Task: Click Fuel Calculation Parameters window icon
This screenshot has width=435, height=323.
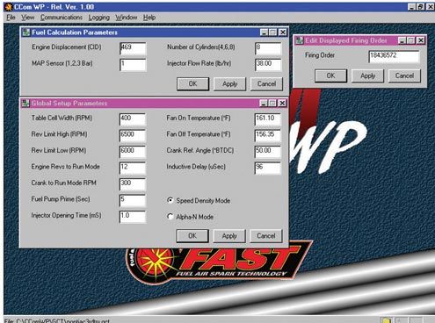Action: click(26, 32)
